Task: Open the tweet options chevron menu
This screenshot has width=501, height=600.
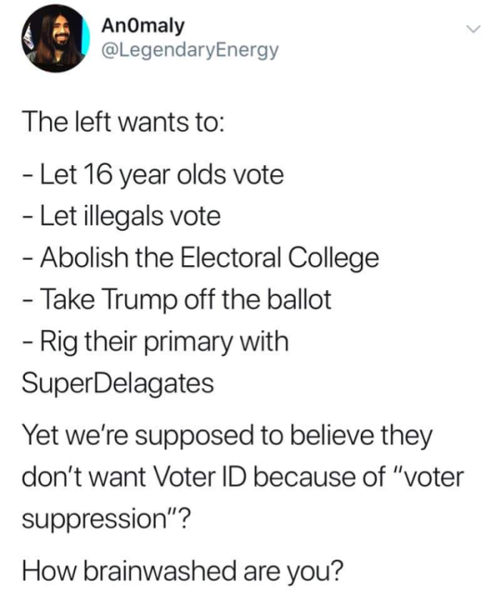Action: (x=473, y=29)
